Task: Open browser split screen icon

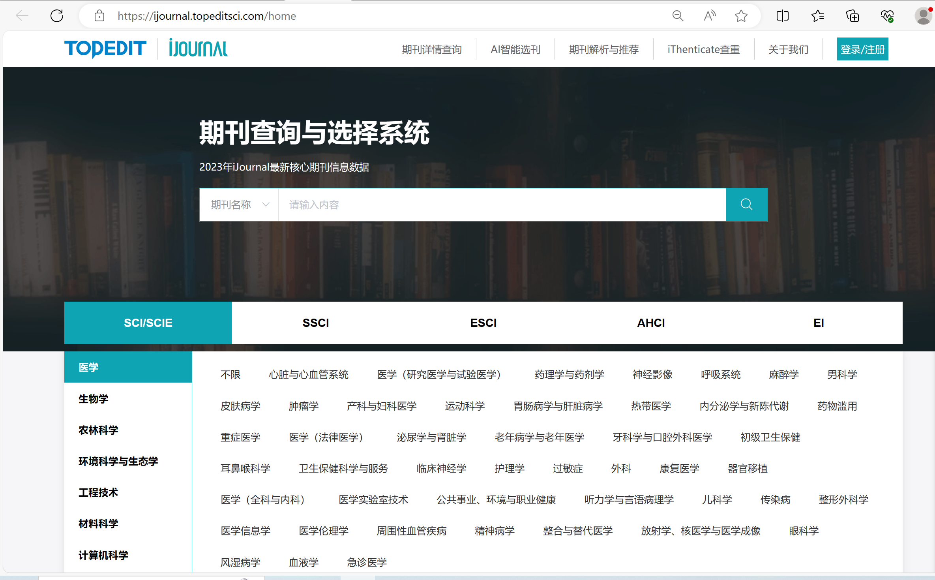Action: click(782, 16)
